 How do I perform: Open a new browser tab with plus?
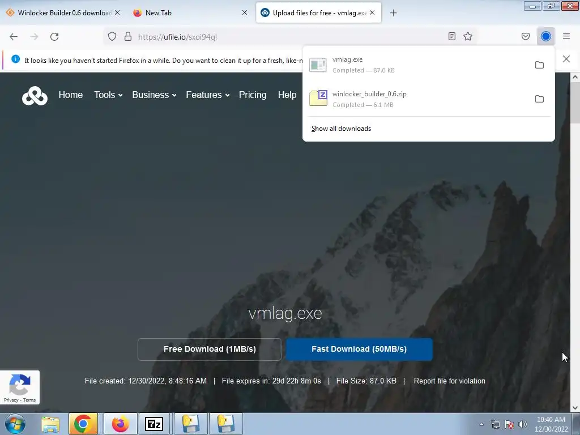(x=393, y=13)
